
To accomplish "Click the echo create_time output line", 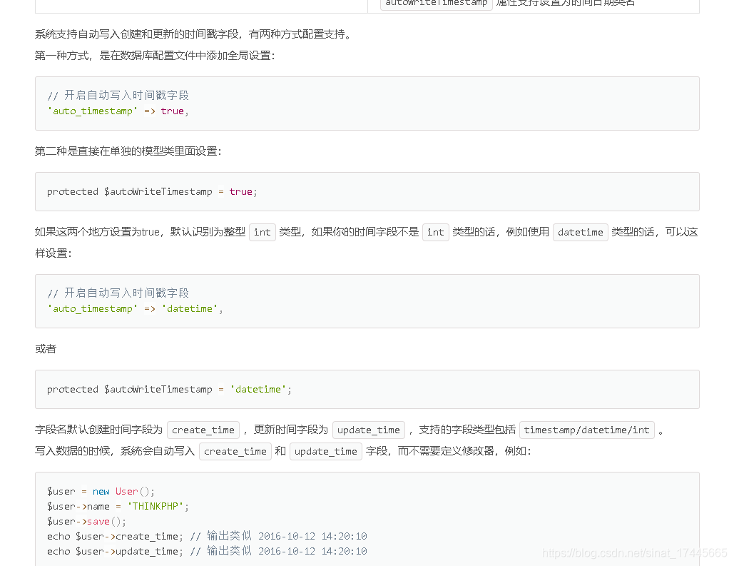I will coord(207,536).
